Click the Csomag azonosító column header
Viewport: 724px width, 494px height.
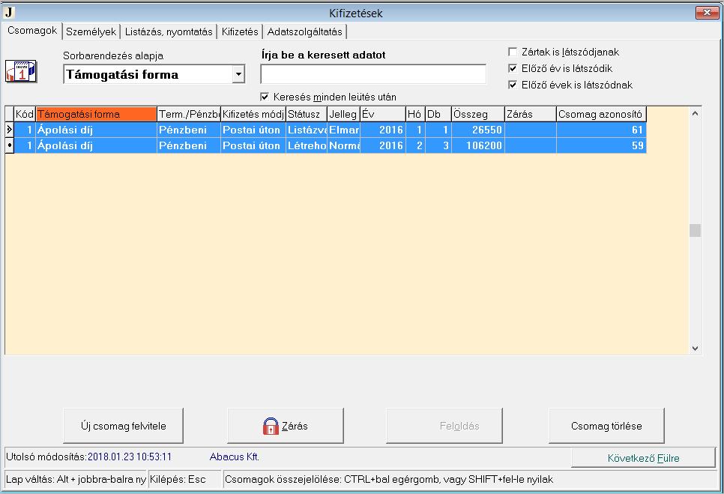(x=601, y=114)
